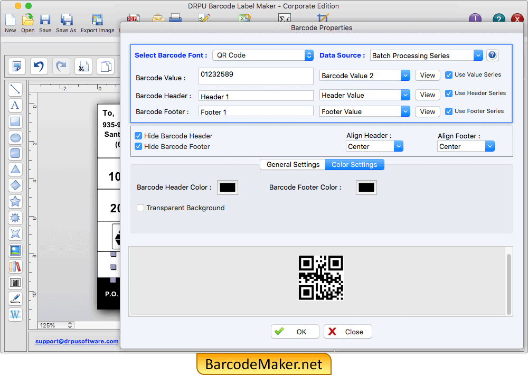The height and width of the screenshot is (375, 528).
Task: Select the Line drawing tool
Action: tap(15, 89)
